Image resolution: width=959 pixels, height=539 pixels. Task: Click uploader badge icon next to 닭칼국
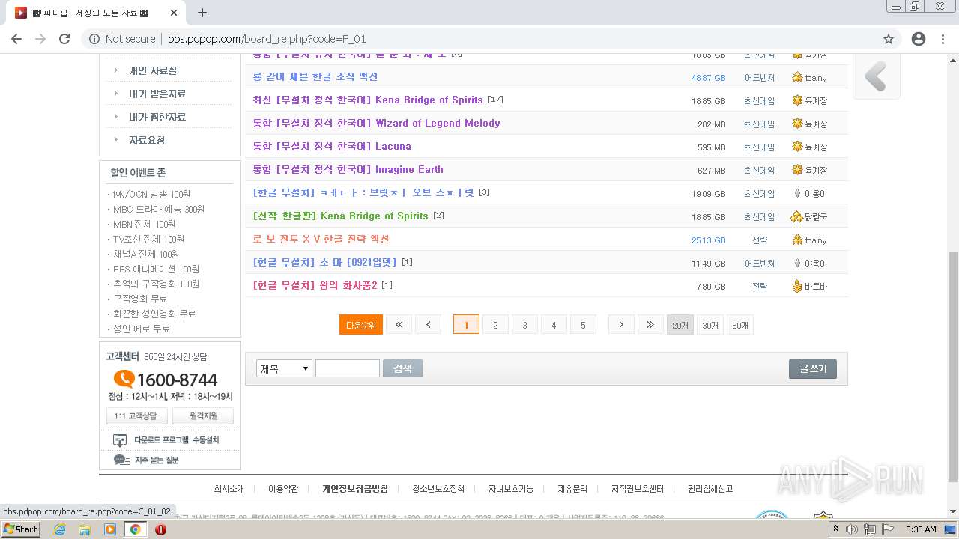[796, 216]
